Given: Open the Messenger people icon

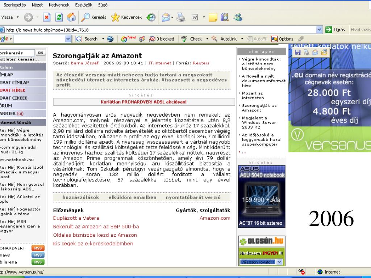Looking at the screenshot, I should point(238,17).
